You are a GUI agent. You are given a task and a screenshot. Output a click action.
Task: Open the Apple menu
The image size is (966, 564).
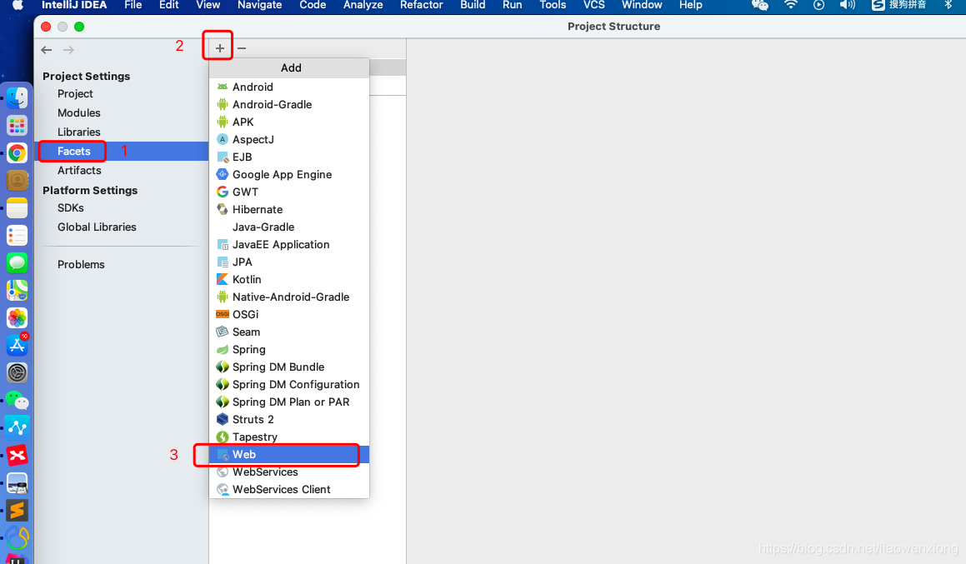(x=18, y=5)
